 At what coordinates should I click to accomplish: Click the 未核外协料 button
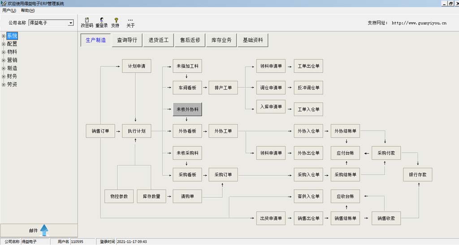coord(187,109)
